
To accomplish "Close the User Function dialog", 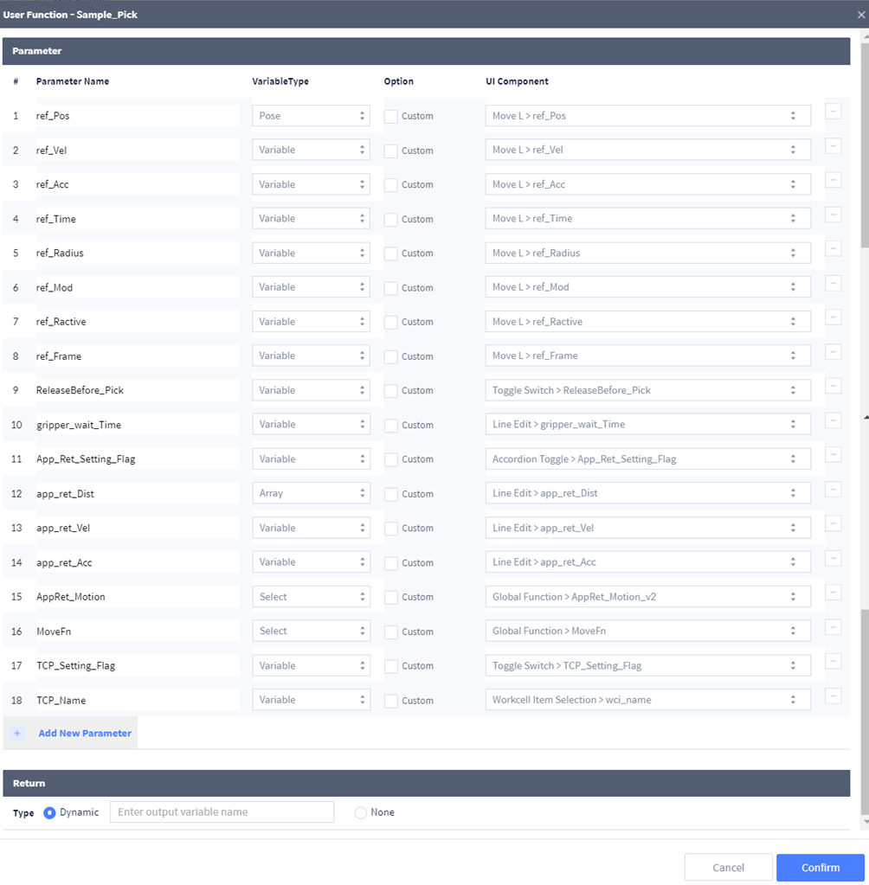I will pos(860,15).
